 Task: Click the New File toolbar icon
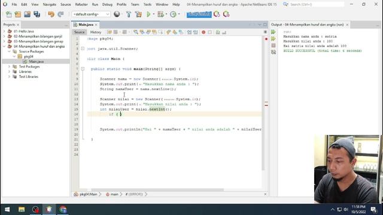tap(8, 14)
